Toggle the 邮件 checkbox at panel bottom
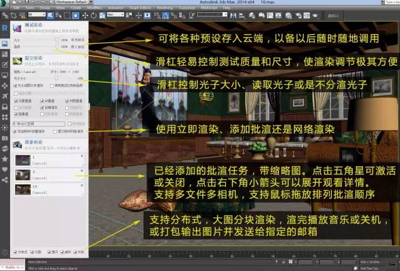Viewport: 400px width, 271px height. (x=62, y=252)
